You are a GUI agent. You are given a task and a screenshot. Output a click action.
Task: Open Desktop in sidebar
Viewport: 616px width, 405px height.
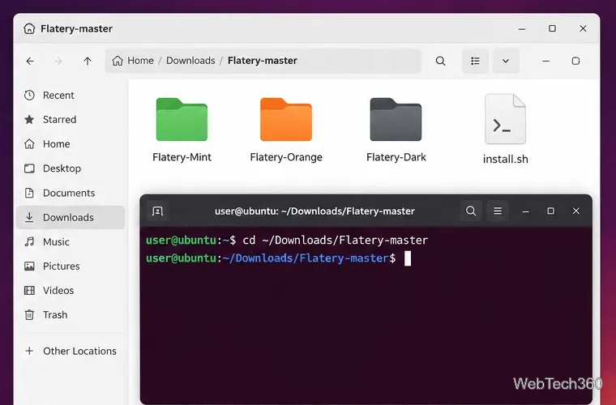click(x=71, y=168)
